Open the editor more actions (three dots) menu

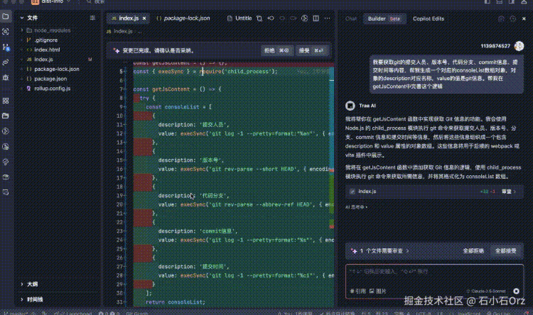(x=328, y=18)
